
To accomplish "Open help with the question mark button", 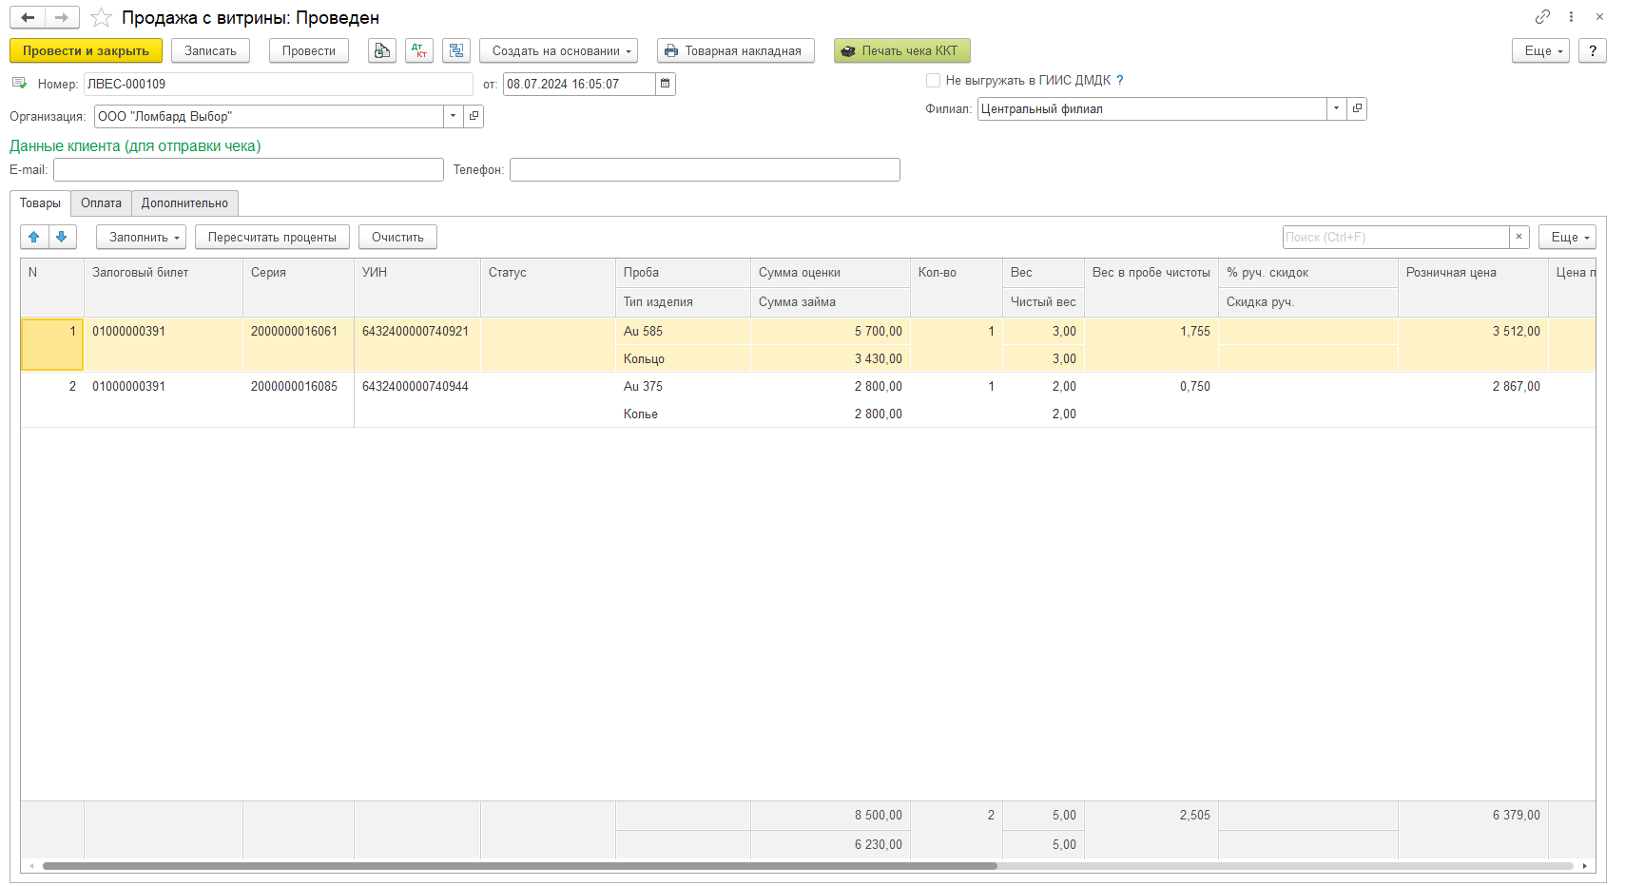I will pos(1593,50).
